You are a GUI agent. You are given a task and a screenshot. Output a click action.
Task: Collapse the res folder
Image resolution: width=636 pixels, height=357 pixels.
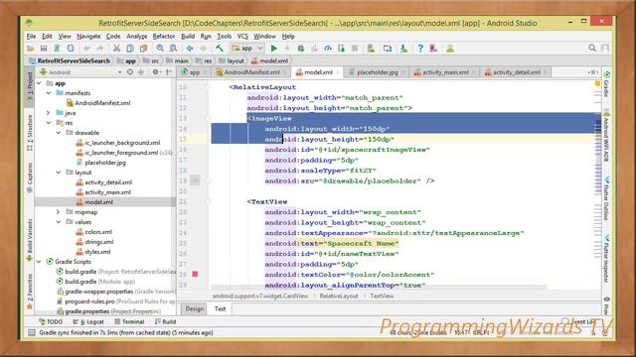(x=49, y=123)
